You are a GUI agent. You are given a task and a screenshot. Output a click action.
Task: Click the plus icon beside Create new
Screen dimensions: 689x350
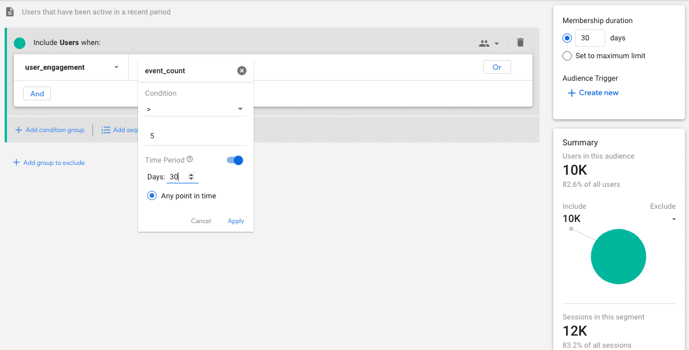tap(571, 93)
